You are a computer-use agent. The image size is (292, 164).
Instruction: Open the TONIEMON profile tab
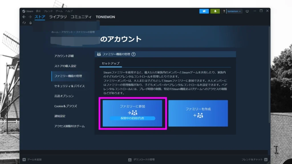point(106,17)
